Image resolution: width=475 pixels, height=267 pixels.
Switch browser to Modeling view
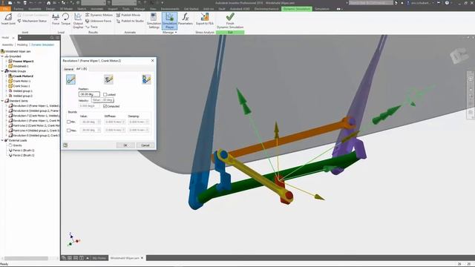click(x=22, y=44)
